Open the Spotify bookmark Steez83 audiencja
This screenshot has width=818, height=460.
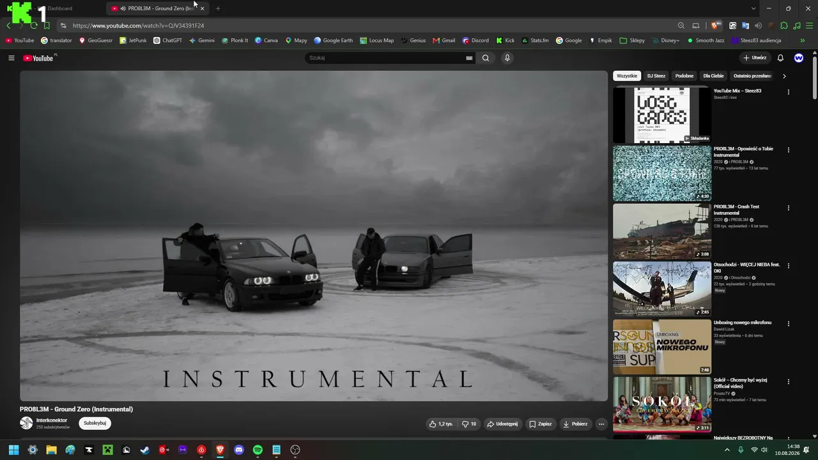[757, 40]
